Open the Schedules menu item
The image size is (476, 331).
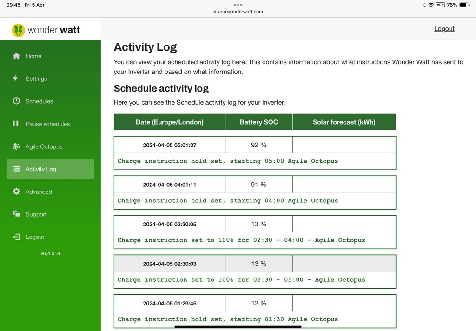pos(39,101)
